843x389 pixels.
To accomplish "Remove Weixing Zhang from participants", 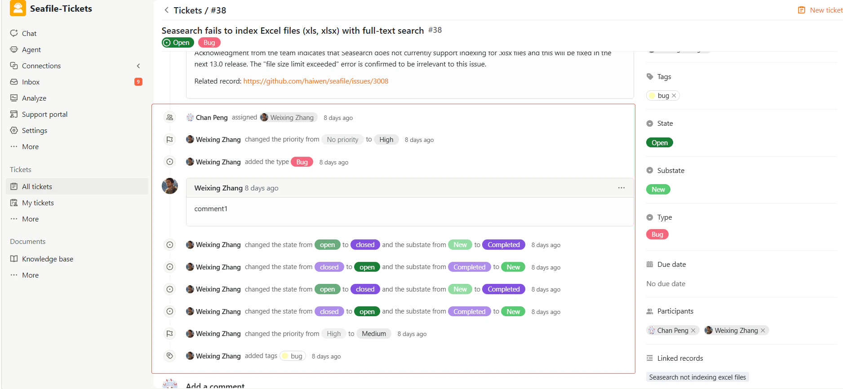I will pyautogui.click(x=763, y=331).
